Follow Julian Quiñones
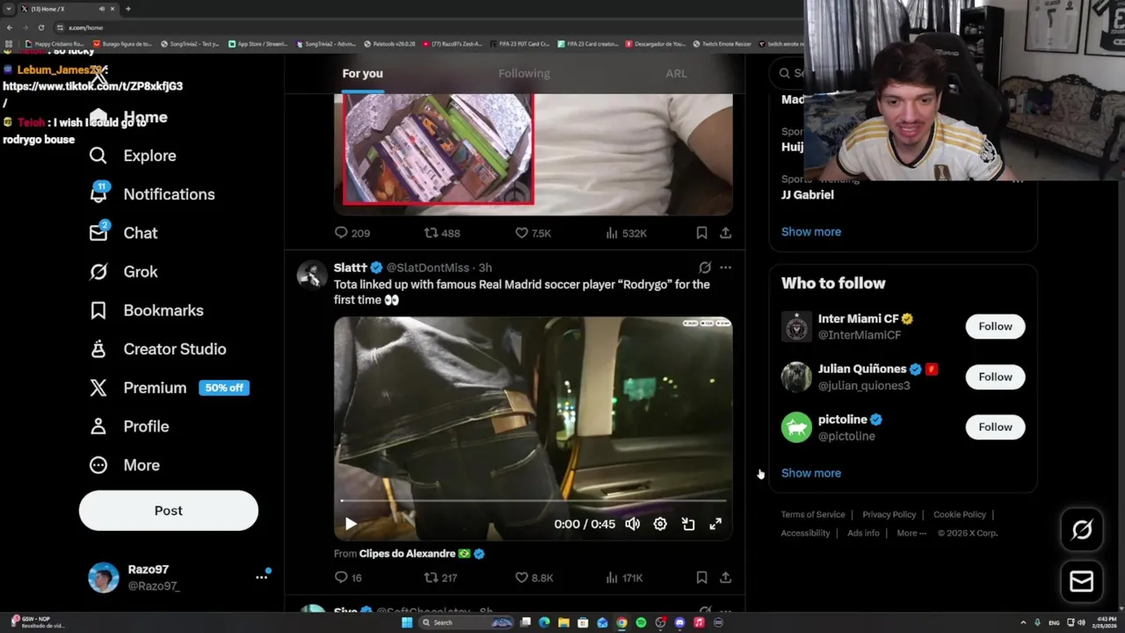 coord(995,376)
